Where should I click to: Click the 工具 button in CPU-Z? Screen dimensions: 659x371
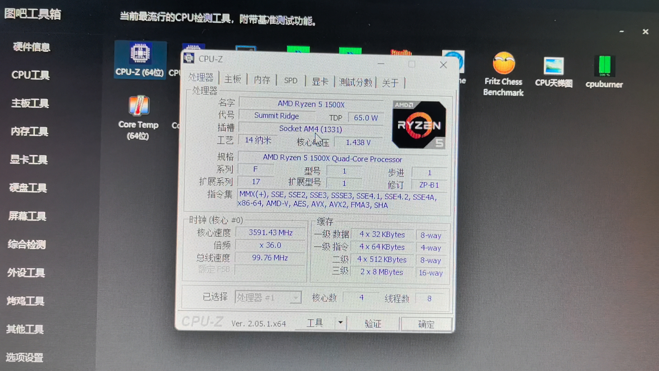click(315, 323)
